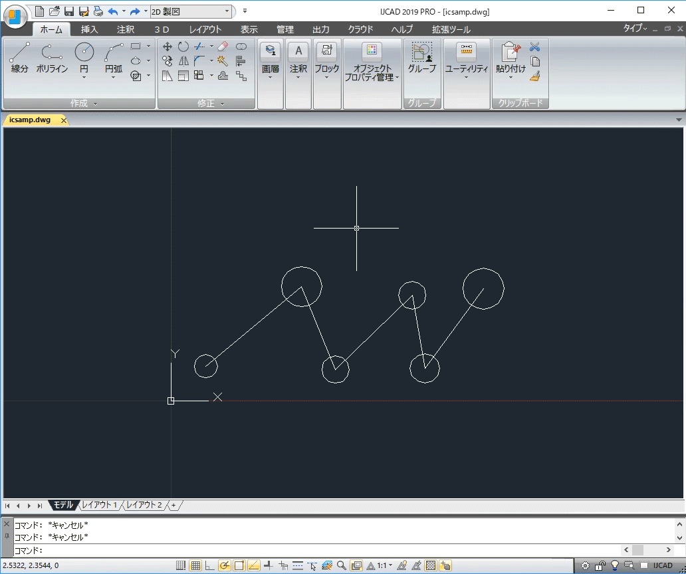Click the Match Properties brush icon

(x=535, y=76)
